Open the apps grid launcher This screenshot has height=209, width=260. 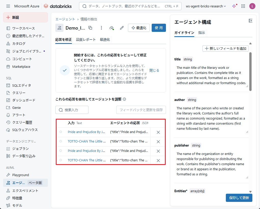click(x=243, y=6)
